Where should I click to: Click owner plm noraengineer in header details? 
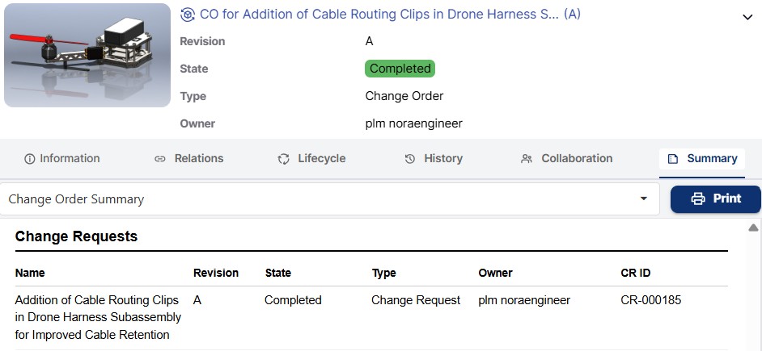click(x=413, y=123)
